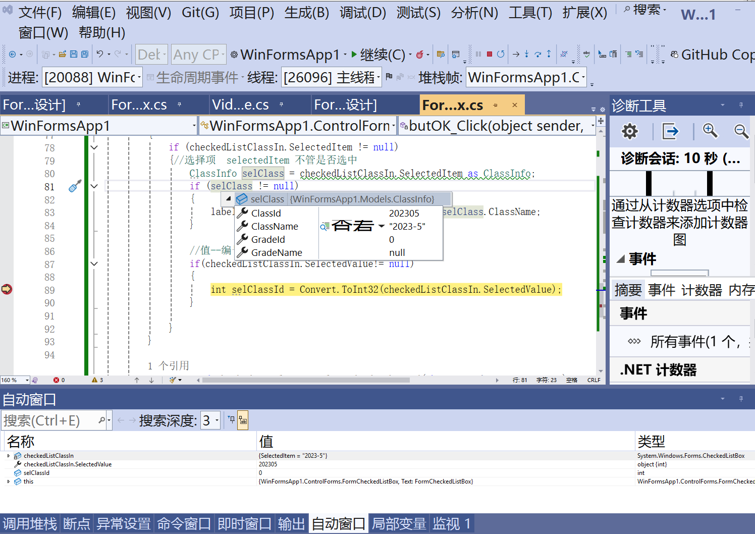Viewport: 755px width, 534px height.
Task: Click the editor horizontal scrollbar thumb
Action: [x=306, y=380]
